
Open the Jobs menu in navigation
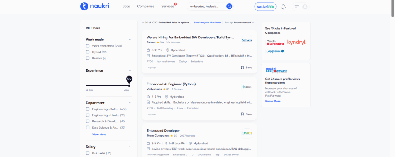pos(126,7)
